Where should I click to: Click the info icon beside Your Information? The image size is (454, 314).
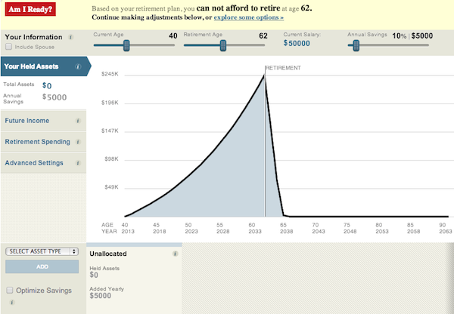click(71, 36)
